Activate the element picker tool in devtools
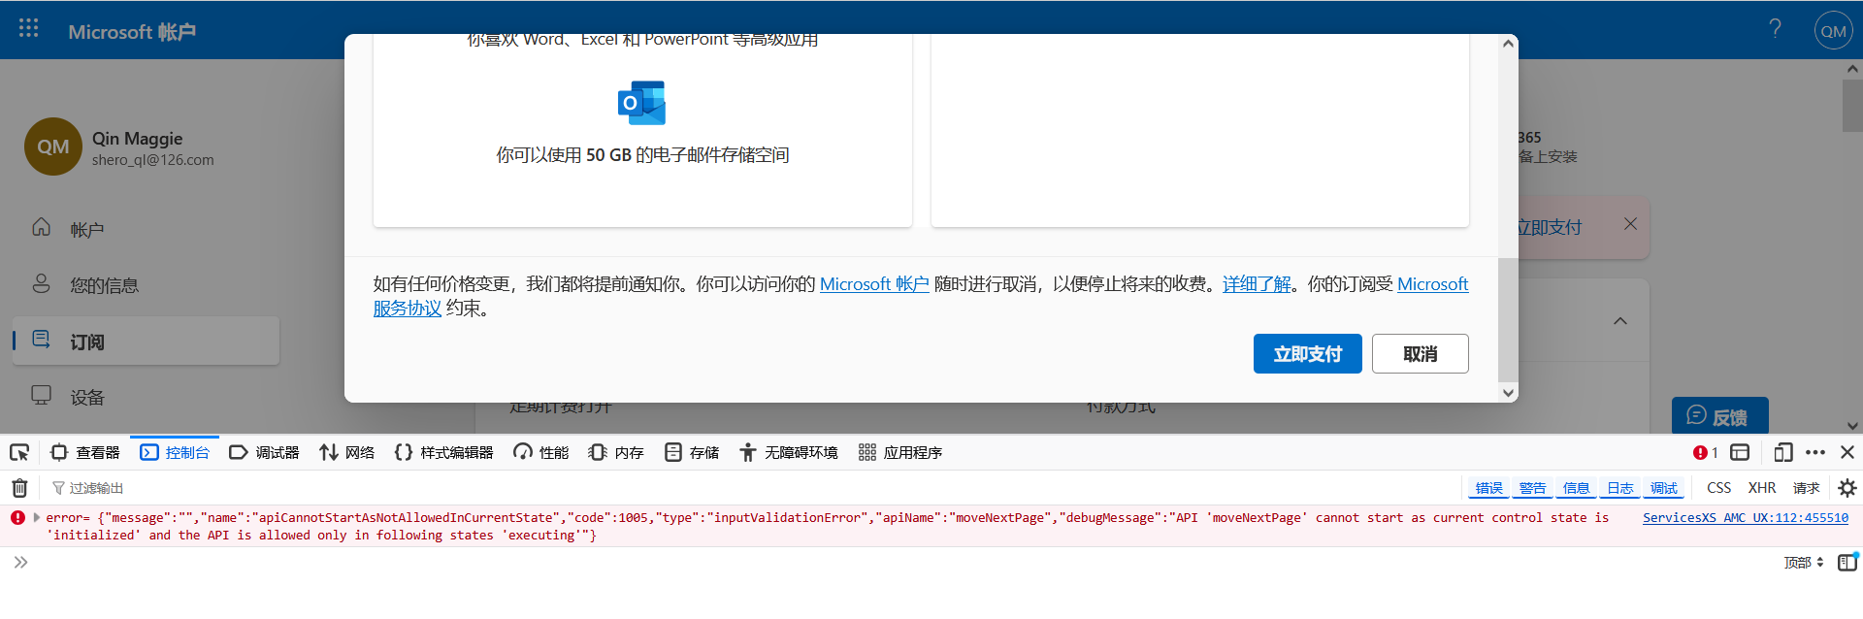 [19, 453]
